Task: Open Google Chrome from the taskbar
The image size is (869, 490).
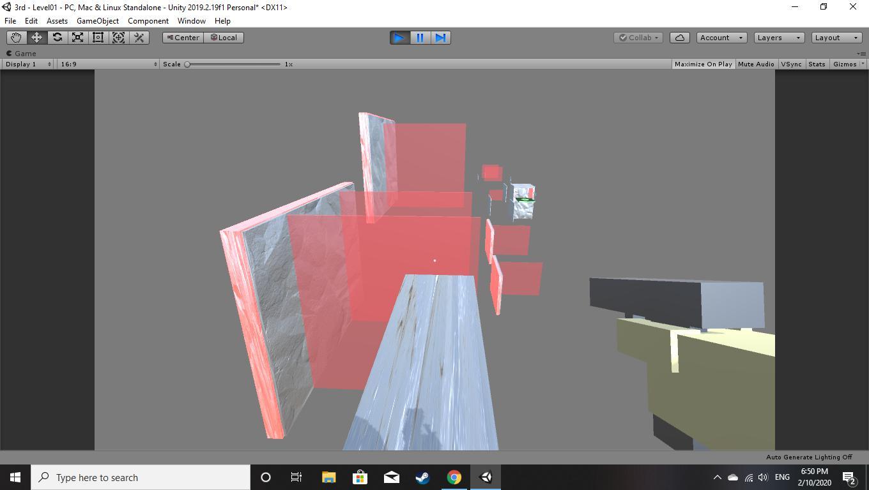Action: (454, 477)
